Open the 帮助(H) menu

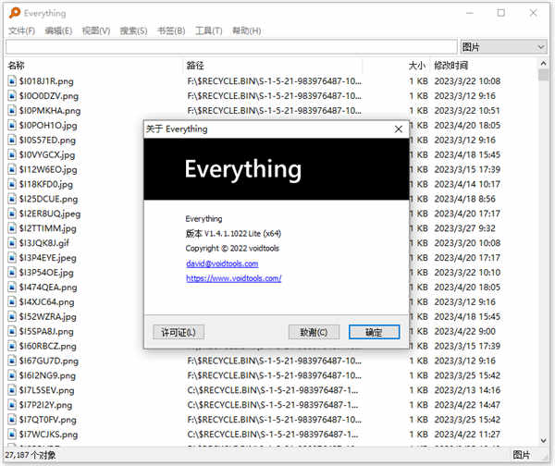247,31
